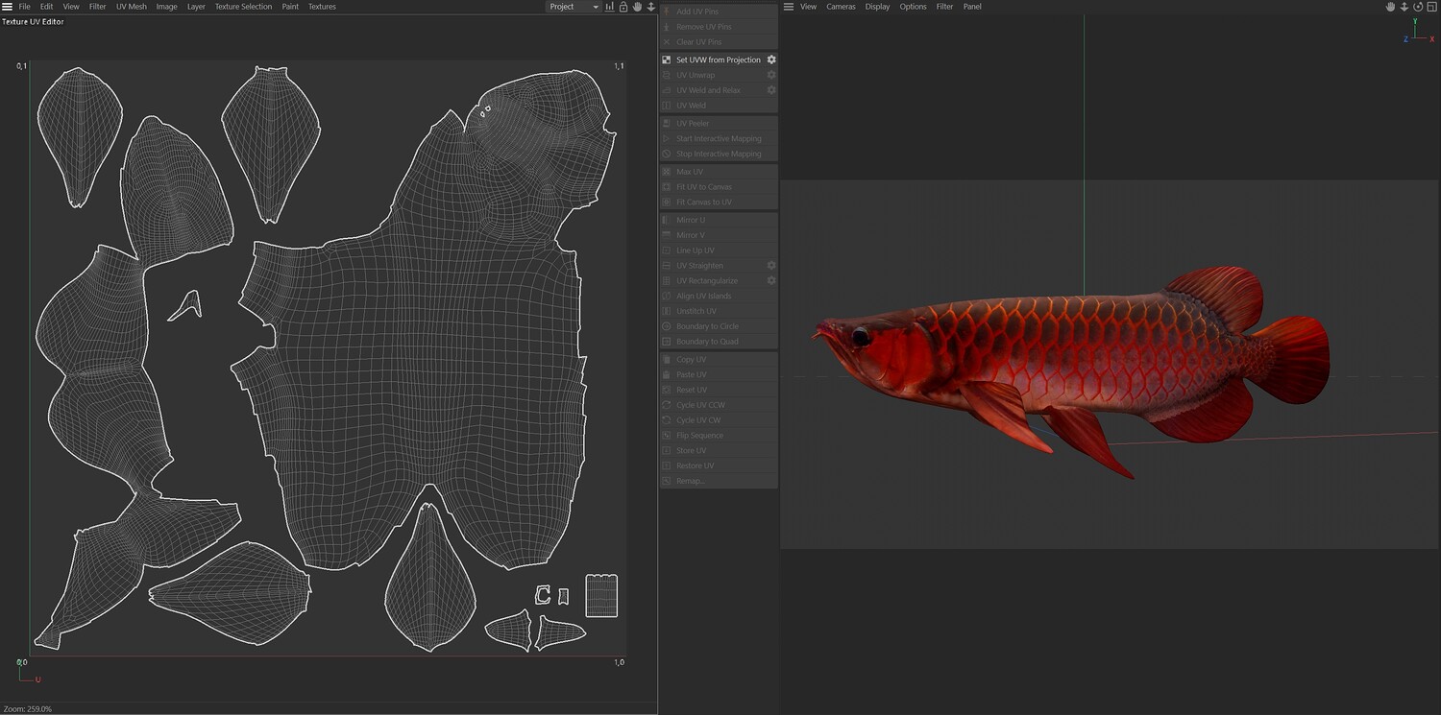The width and height of the screenshot is (1441, 715).
Task: Click the rotate camera icon in 3D viewport
Action: point(1418,7)
